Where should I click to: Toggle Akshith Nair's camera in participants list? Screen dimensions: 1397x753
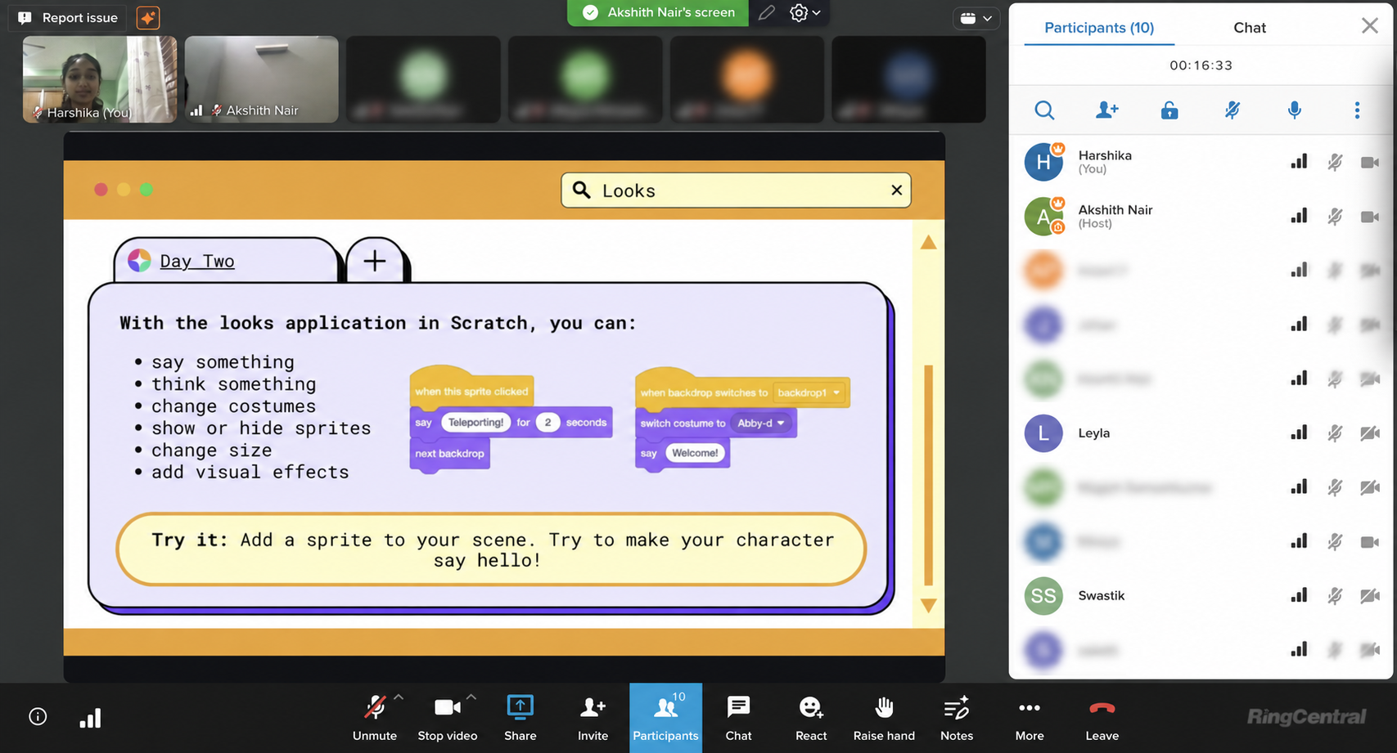(x=1370, y=217)
